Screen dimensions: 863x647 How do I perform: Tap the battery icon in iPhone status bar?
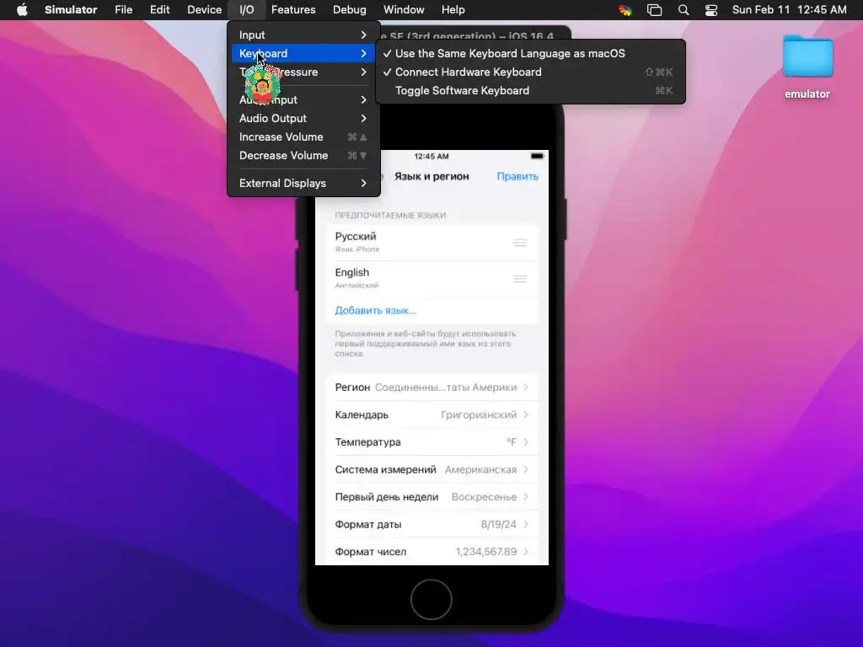(537, 156)
